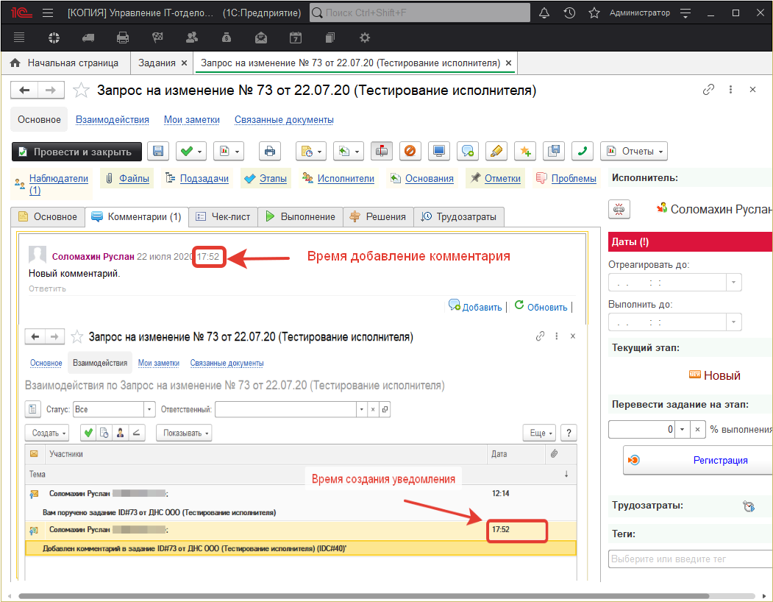The width and height of the screenshot is (773, 602).
Task: Open the Файлы link in the panel row
Action: tap(132, 177)
